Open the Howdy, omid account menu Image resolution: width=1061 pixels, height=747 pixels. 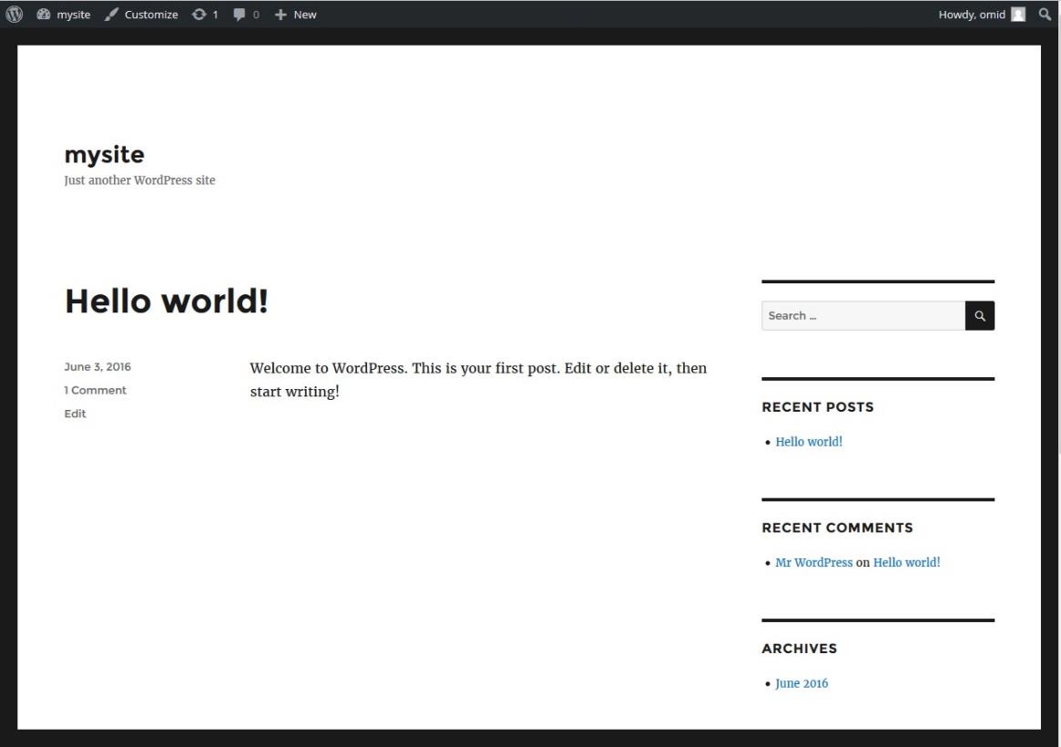[x=971, y=15]
